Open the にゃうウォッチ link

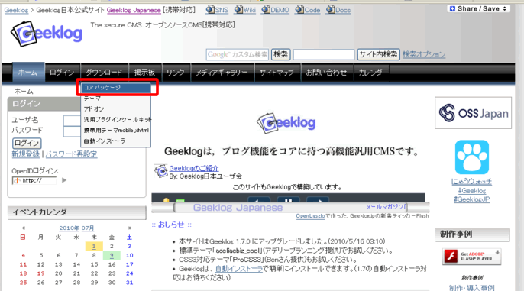471,182
